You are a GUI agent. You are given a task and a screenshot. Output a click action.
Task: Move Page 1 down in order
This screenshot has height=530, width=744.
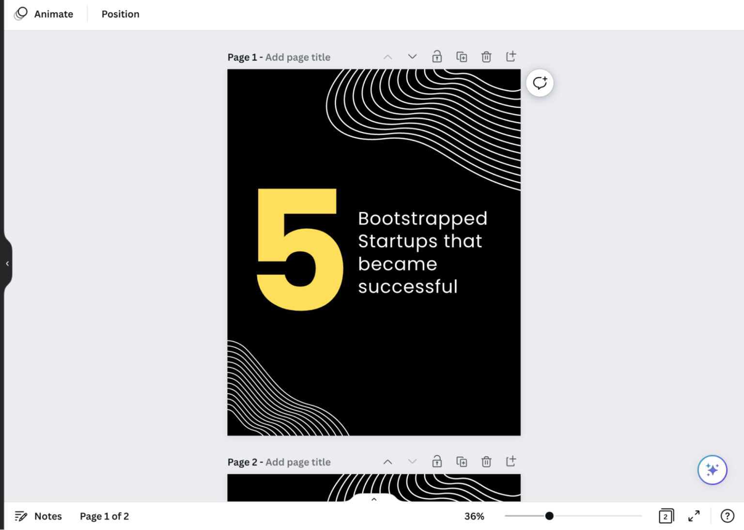tap(412, 56)
